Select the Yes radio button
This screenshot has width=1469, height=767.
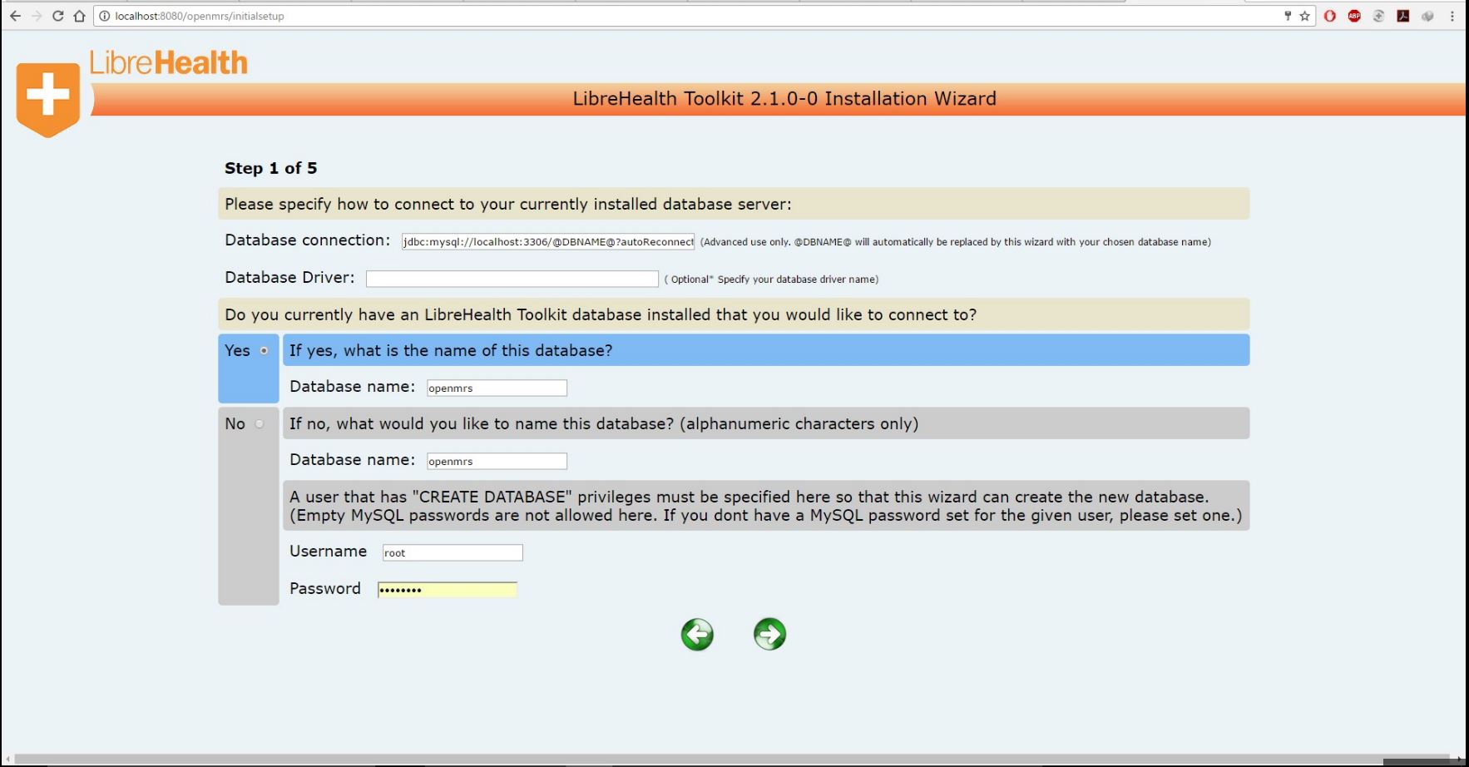click(x=264, y=351)
